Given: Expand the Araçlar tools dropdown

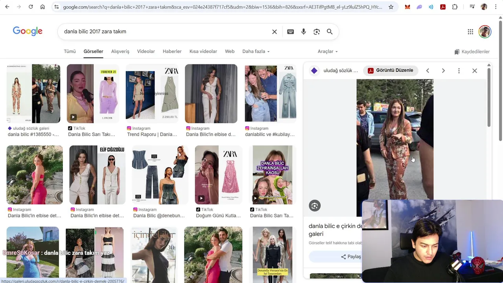Looking at the screenshot, I should pyautogui.click(x=328, y=51).
